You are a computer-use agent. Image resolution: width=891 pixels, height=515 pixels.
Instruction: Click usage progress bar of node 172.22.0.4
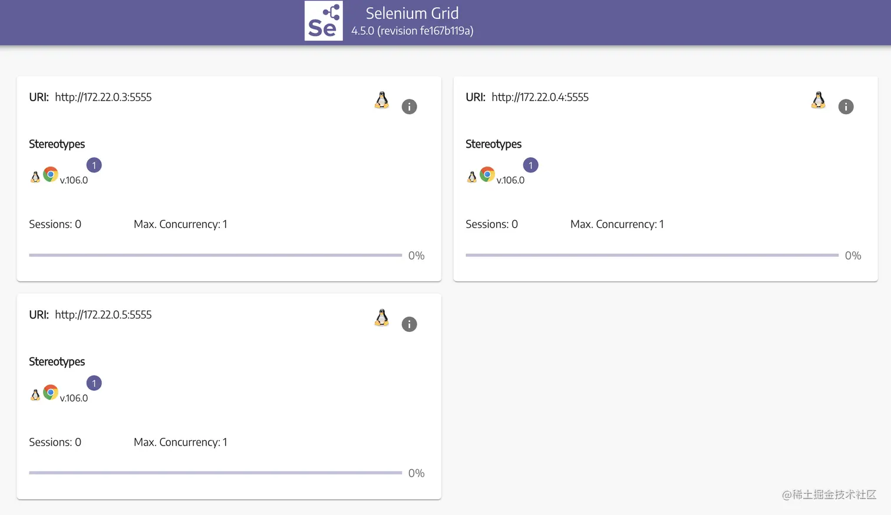coord(652,255)
